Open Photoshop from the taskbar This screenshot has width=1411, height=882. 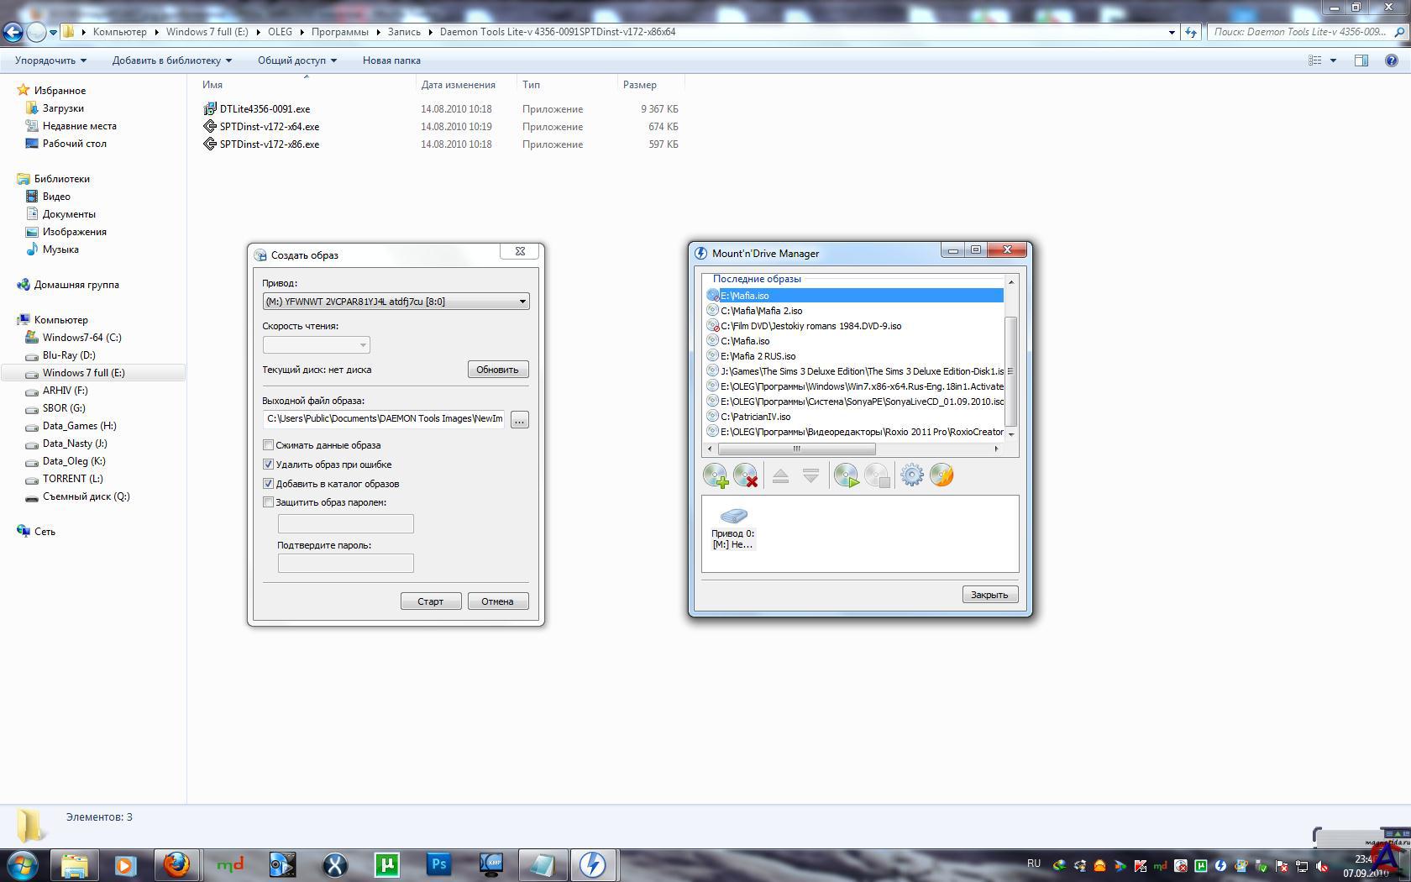(x=438, y=864)
